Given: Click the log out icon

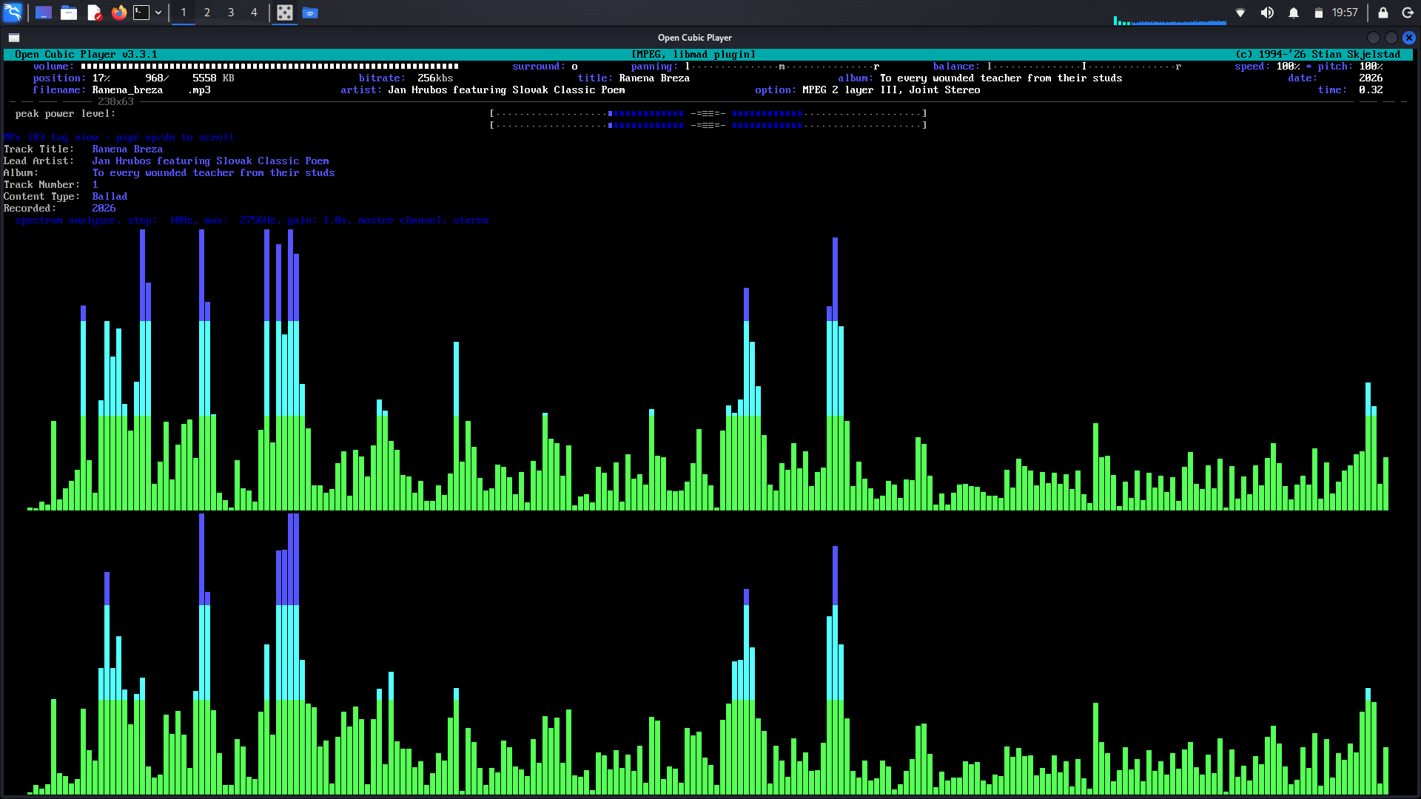Looking at the screenshot, I should click(x=1408, y=13).
